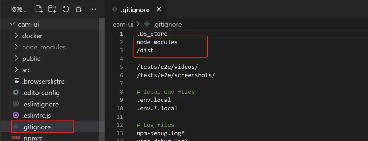Click the 资源... explorer panel title
This screenshot has height=141, width=368.
click(x=19, y=10)
